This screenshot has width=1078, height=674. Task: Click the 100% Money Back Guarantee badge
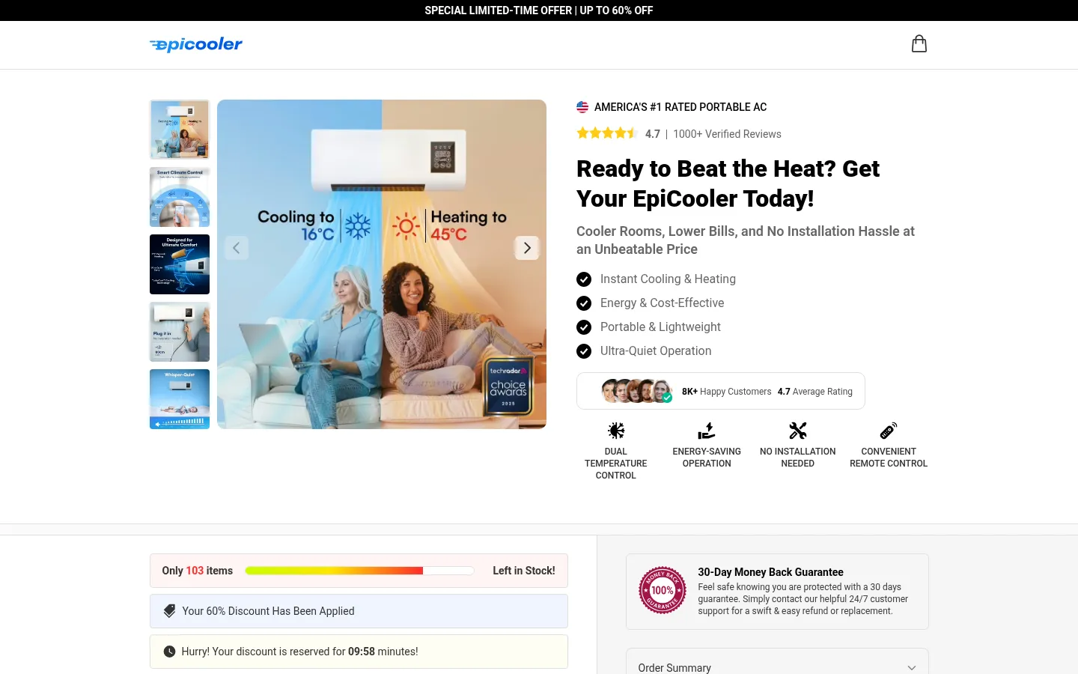[x=663, y=590]
